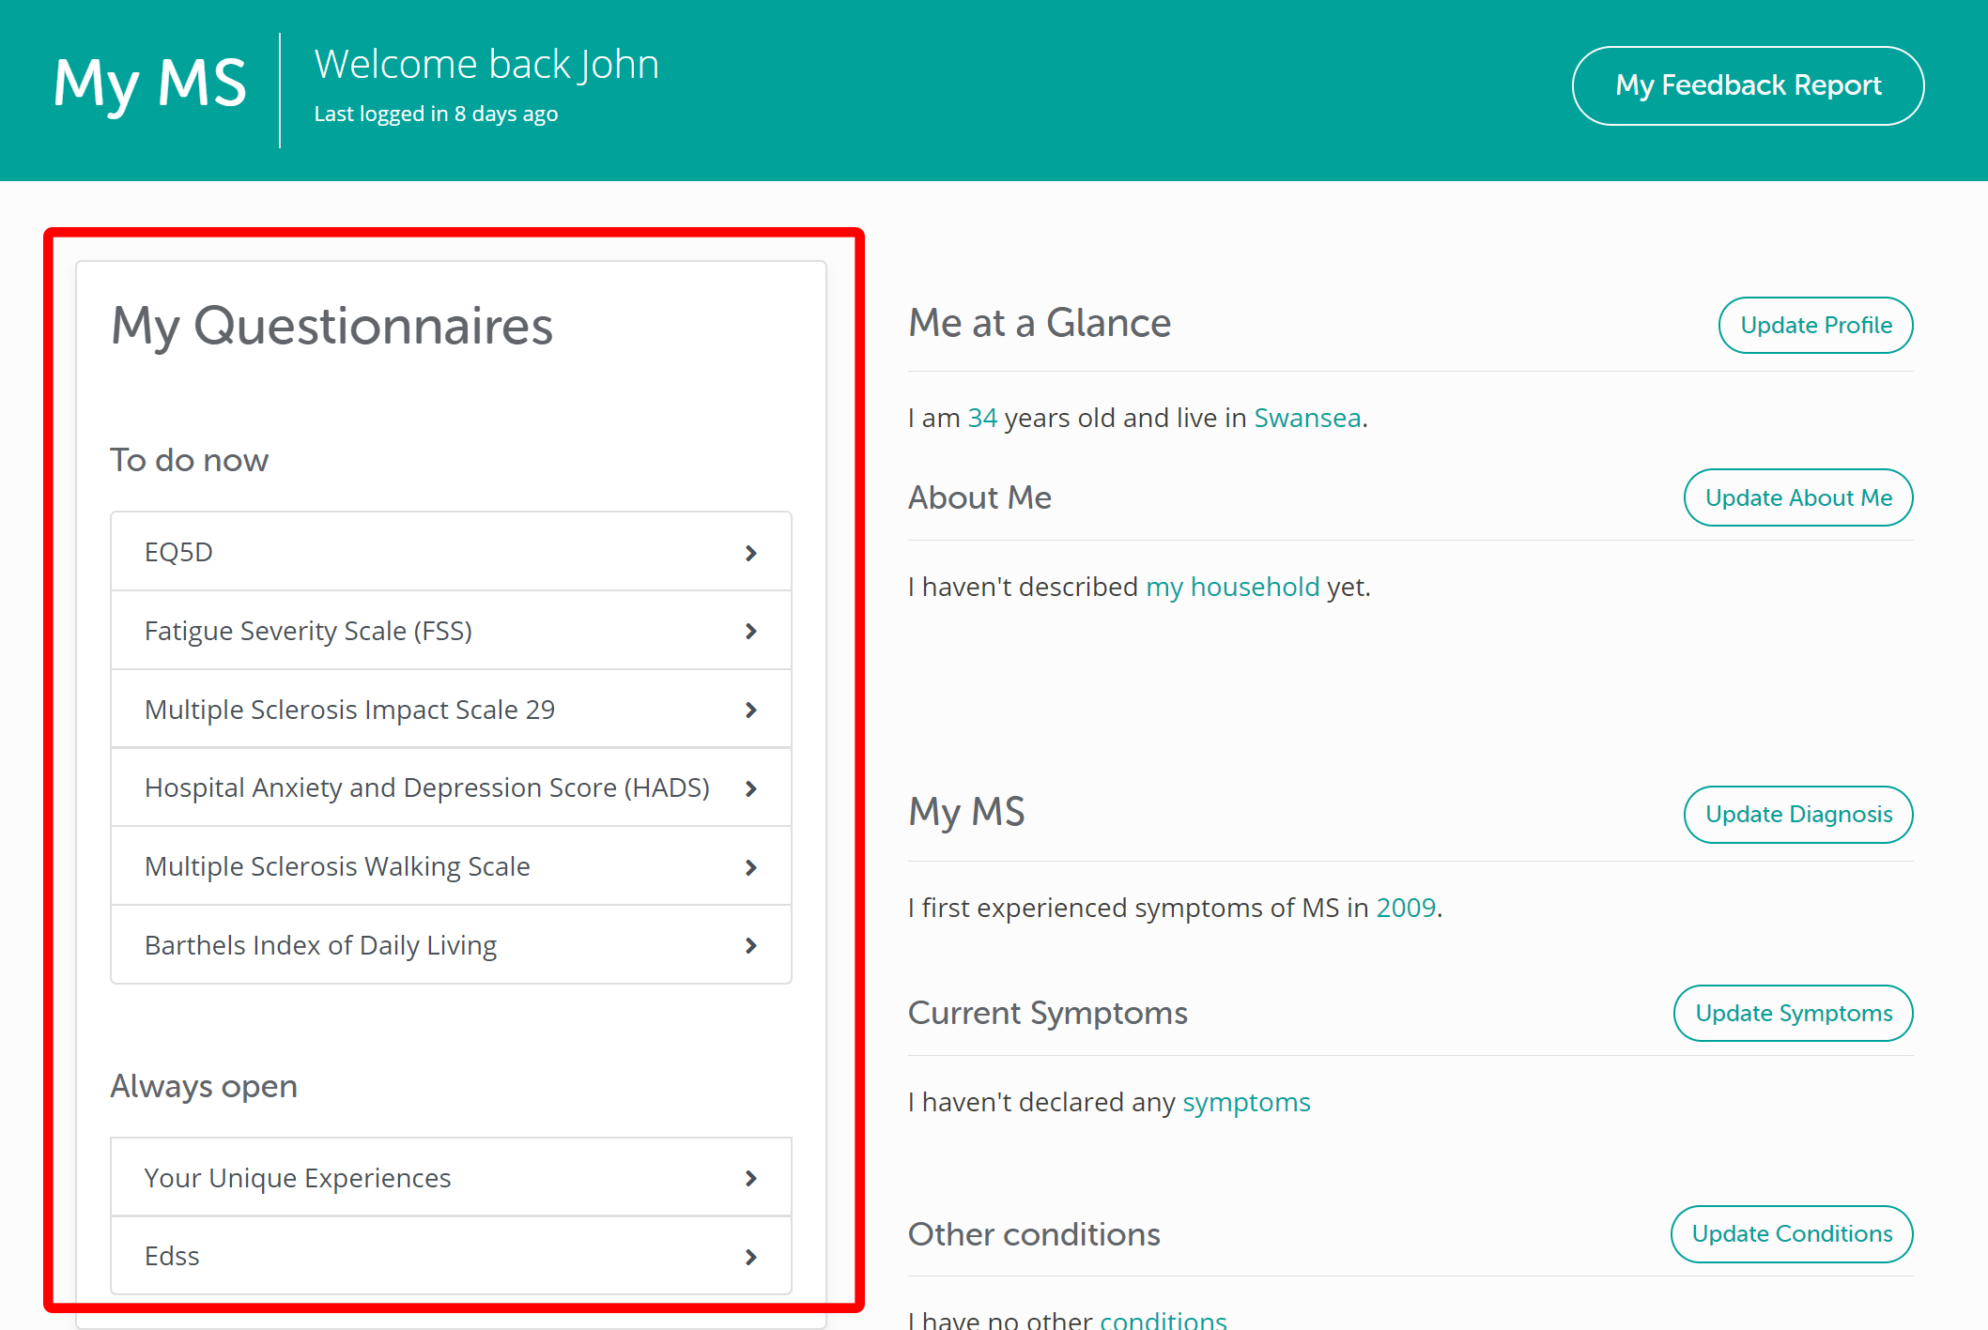This screenshot has height=1330, width=1988.
Task: Click chevron beside Barthels Index of Daily Living
Action: [x=750, y=946]
